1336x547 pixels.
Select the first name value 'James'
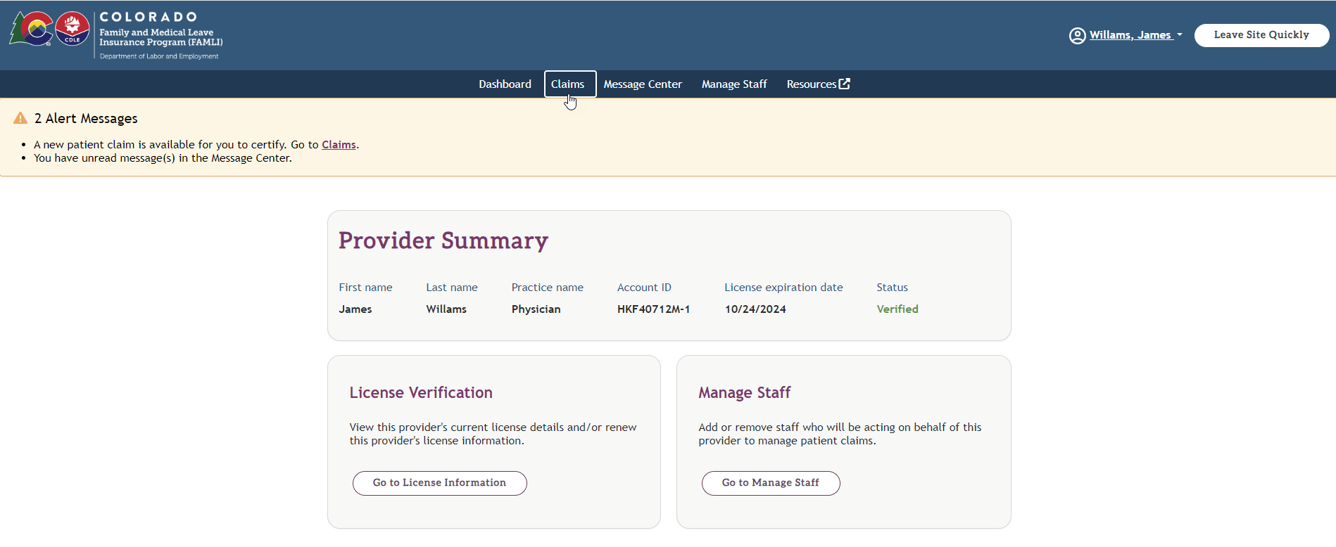click(x=355, y=309)
